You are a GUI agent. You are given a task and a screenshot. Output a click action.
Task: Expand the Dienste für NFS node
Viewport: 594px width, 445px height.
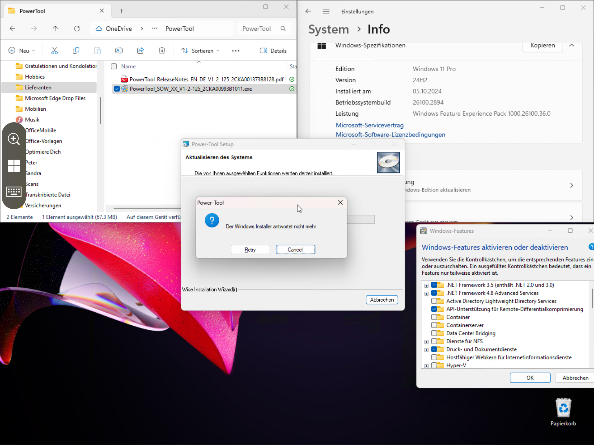coord(426,342)
